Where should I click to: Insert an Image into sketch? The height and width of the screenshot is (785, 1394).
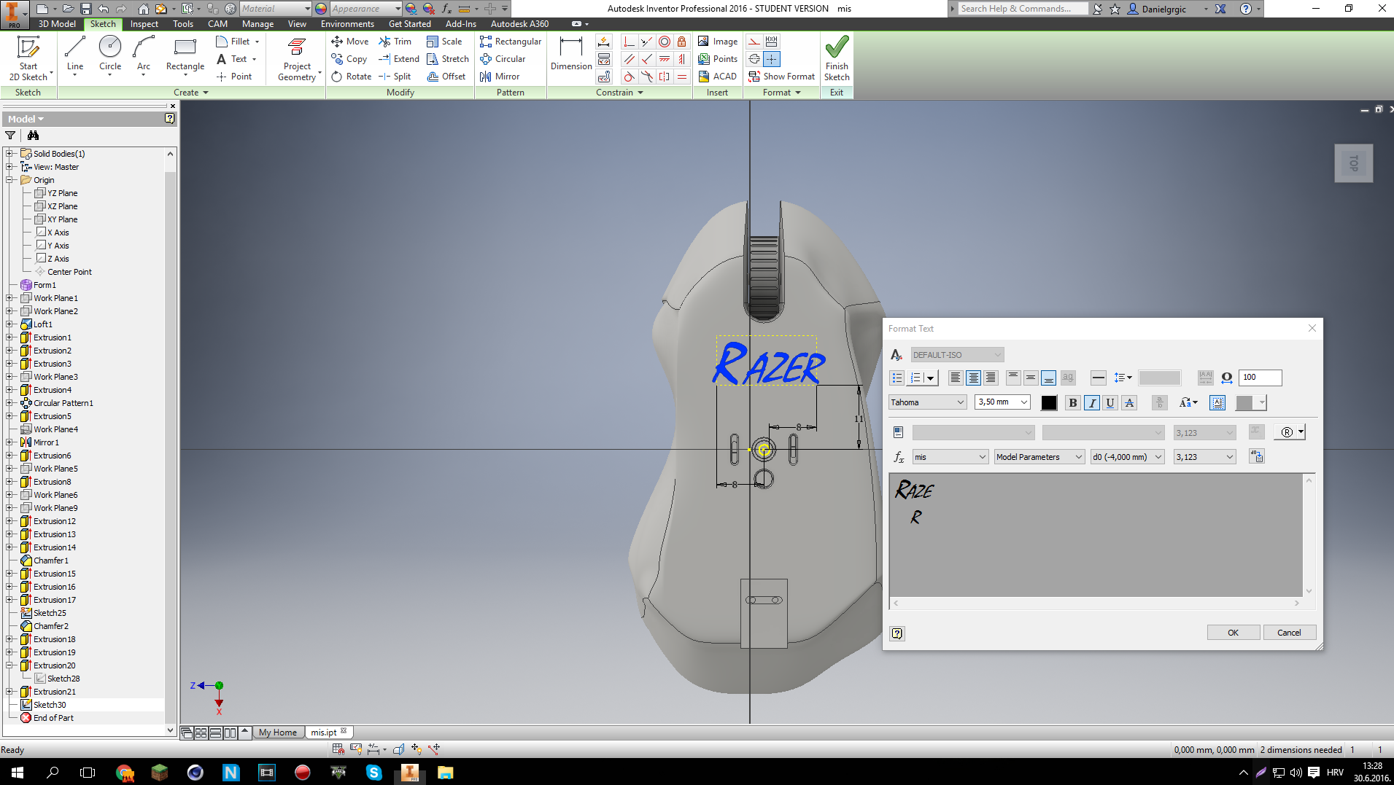pos(718,42)
